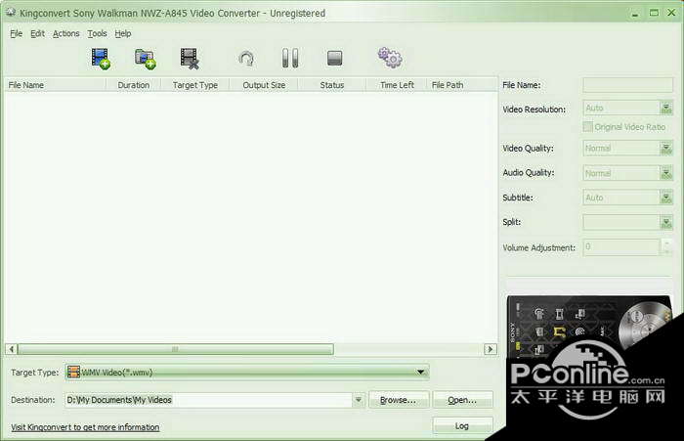
Task: Open the File menu
Action: coord(17,33)
